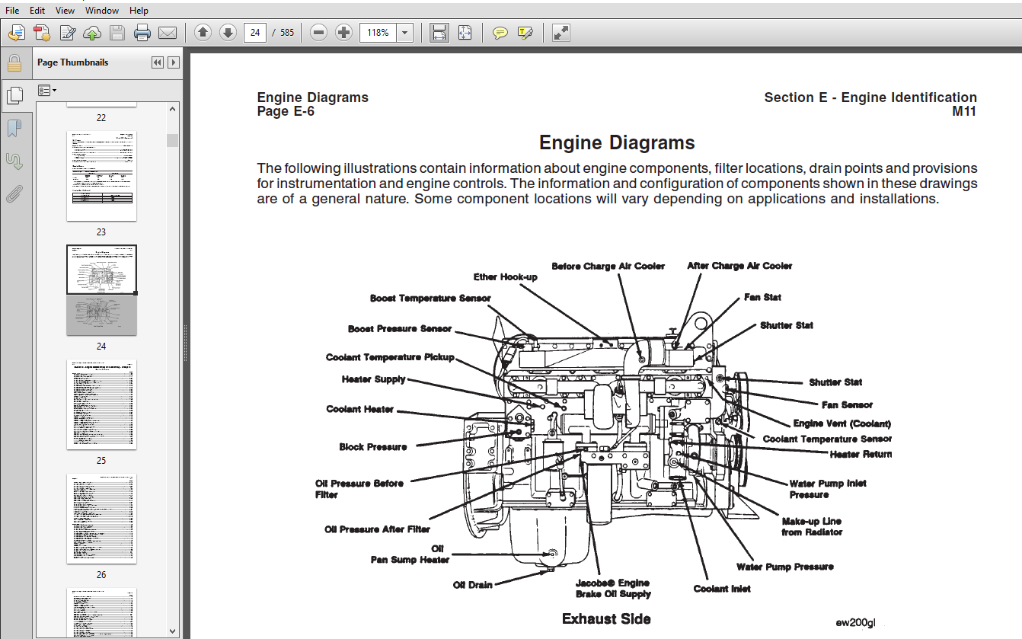The height and width of the screenshot is (639, 1022).
Task: Click the Zoom out minus button
Action: coord(319,33)
